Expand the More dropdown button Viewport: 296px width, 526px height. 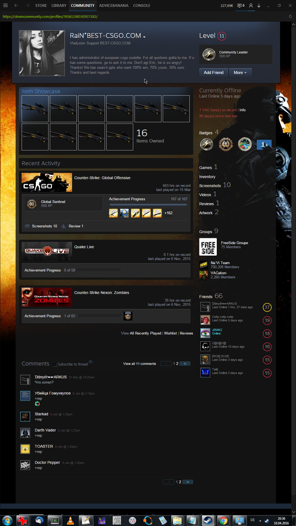coord(240,73)
